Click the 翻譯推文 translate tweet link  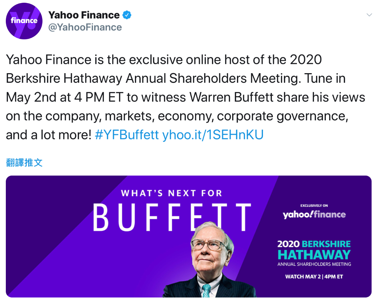point(24,162)
